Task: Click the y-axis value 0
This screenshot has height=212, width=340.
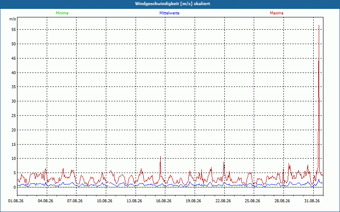Action: point(15,187)
